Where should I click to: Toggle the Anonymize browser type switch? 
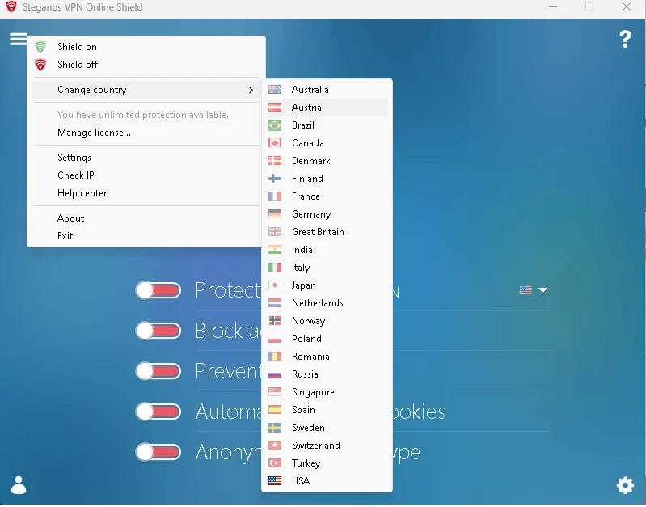pyautogui.click(x=158, y=452)
